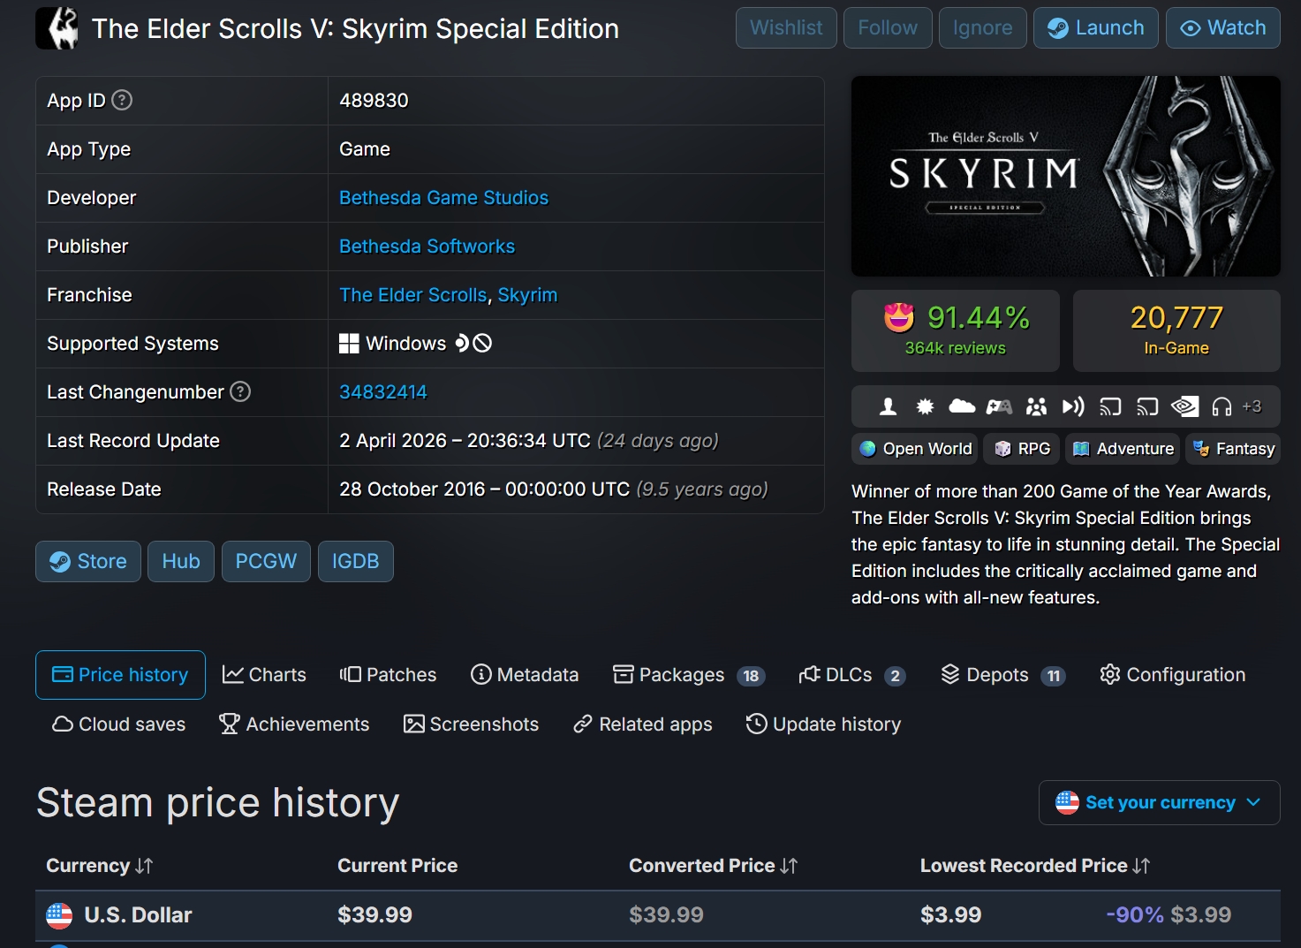Click the heart-eyes rating emoji
The height and width of the screenshot is (948, 1301).
899,317
